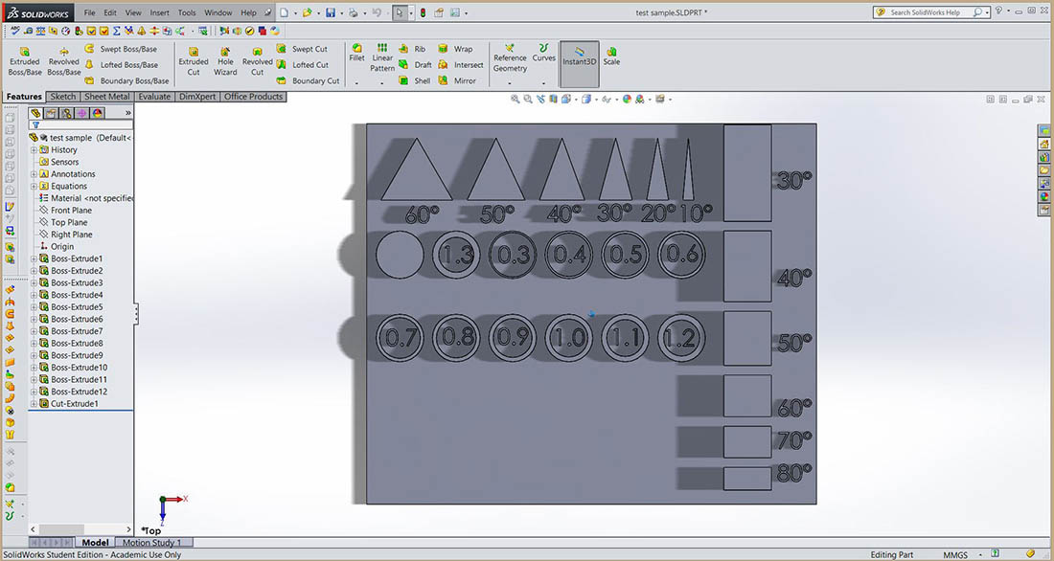Select the Lofted Cut command
Screen dimensions: 1054x561
[x=303, y=64]
